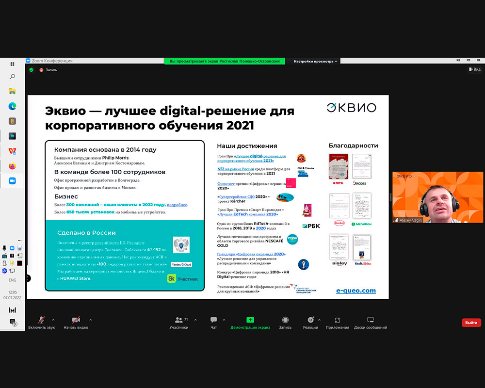Open the Участники participants panel

[x=179, y=323]
